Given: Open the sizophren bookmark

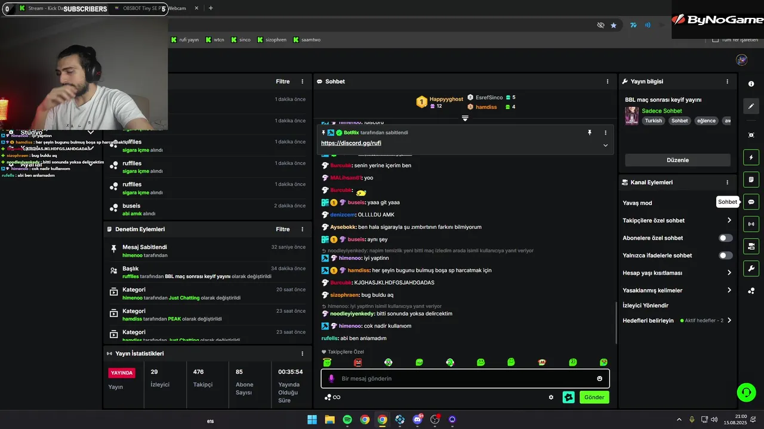Looking at the screenshot, I should 272,40.
